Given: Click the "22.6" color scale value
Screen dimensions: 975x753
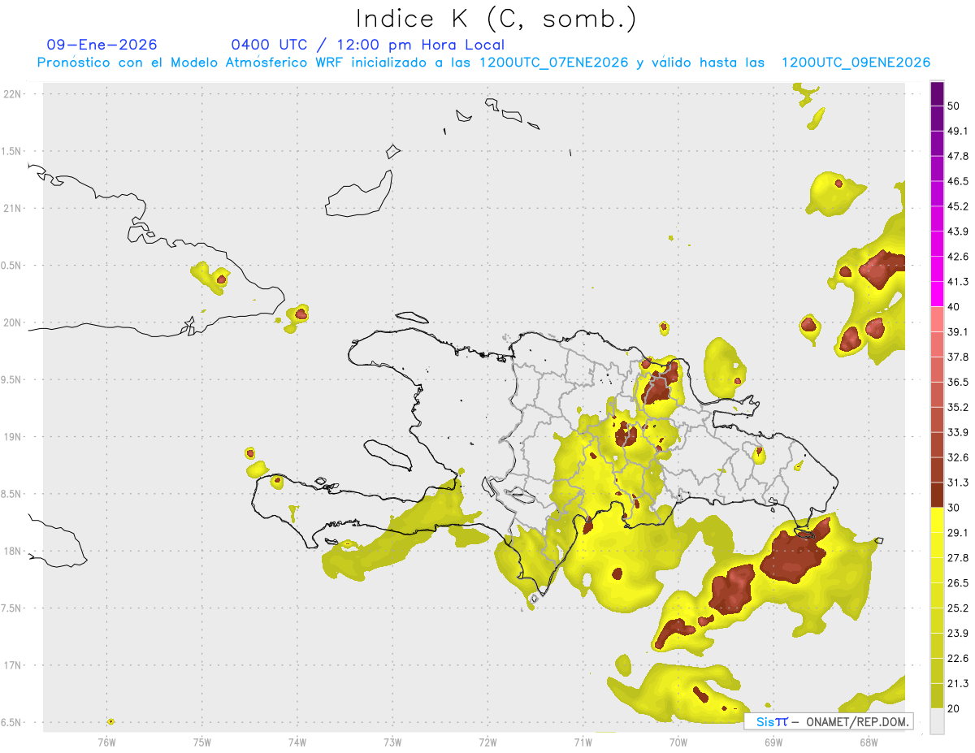Looking at the screenshot, I should click(958, 659).
